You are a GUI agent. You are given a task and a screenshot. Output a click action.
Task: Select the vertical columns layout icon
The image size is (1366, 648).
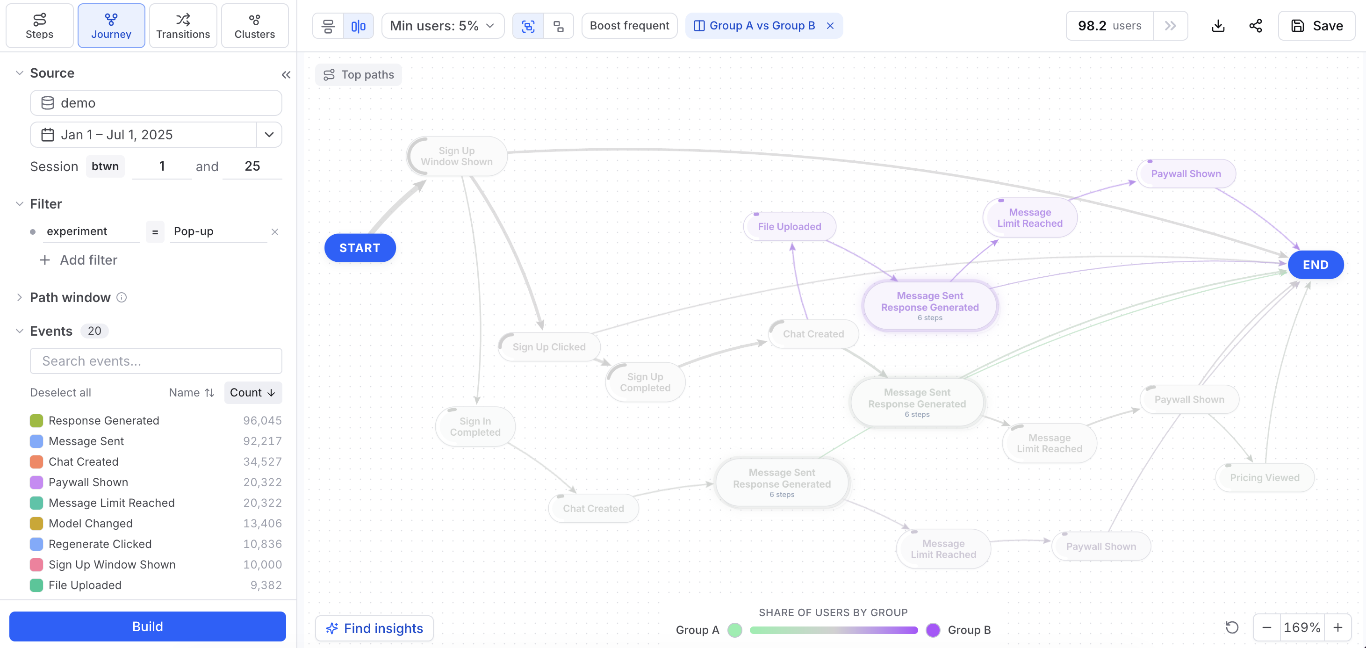359,26
